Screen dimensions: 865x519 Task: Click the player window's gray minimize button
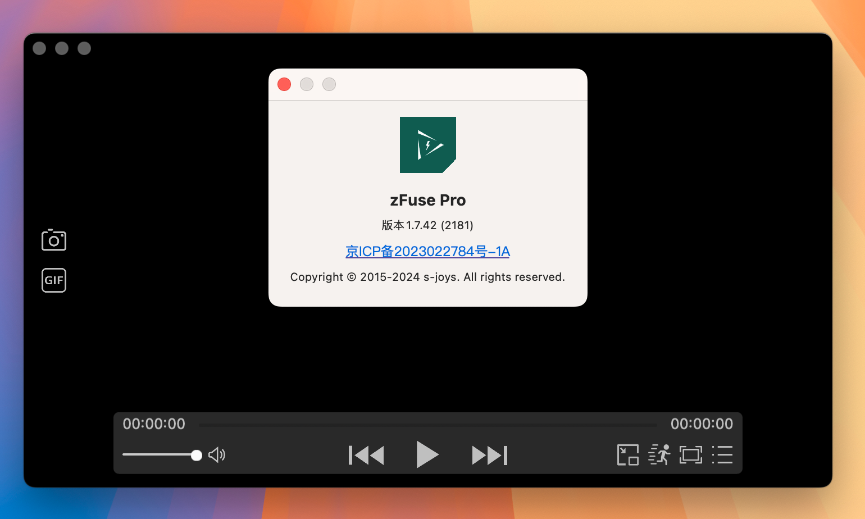coord(62,48)
